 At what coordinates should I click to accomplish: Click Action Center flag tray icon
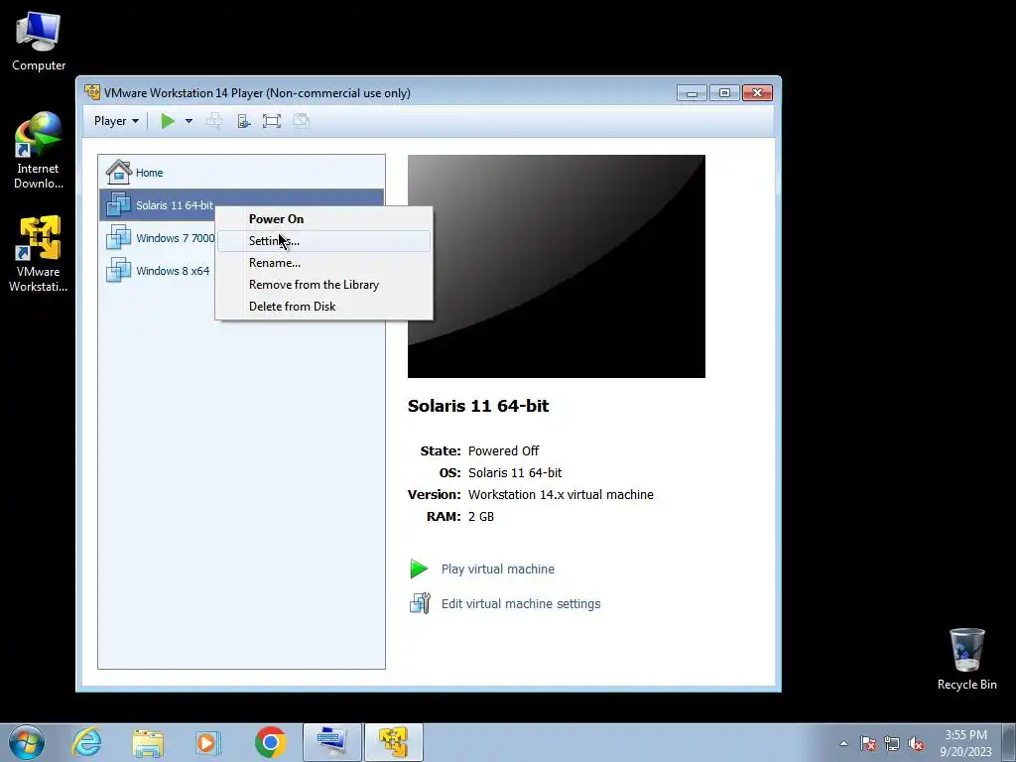pos(867,743)
